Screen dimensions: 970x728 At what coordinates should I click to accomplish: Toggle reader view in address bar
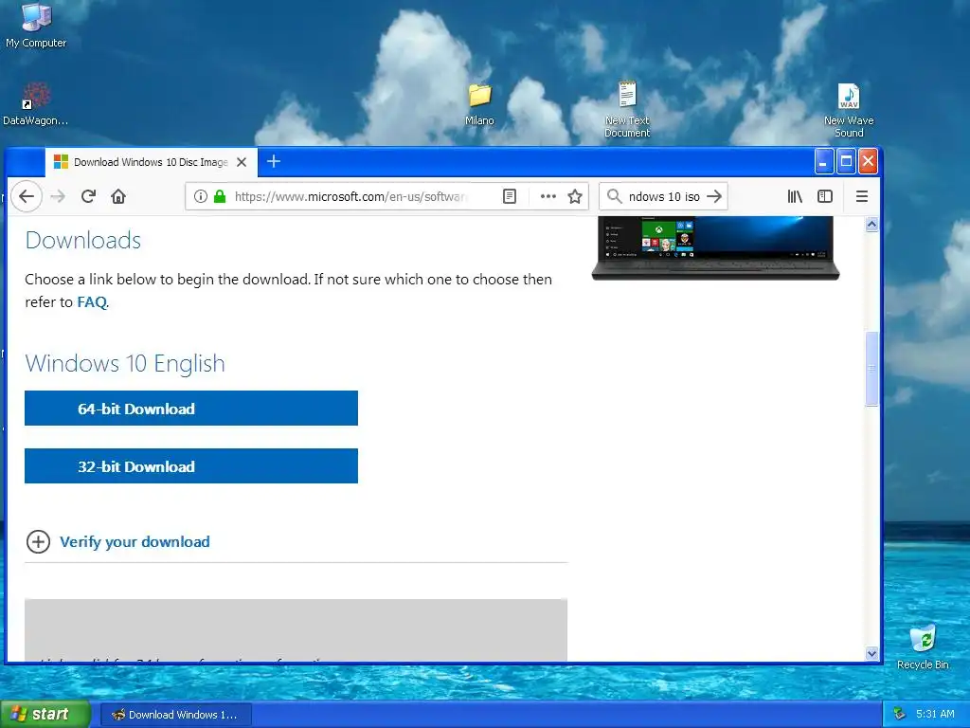click(509, 197)
